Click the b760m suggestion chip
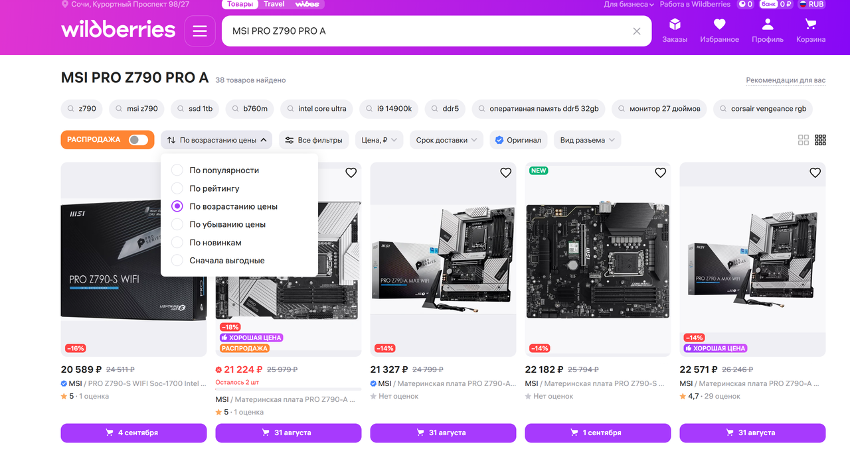 pos(250,109)
